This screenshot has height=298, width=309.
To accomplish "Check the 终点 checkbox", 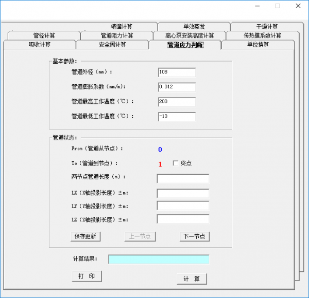I will click(176, 163).
